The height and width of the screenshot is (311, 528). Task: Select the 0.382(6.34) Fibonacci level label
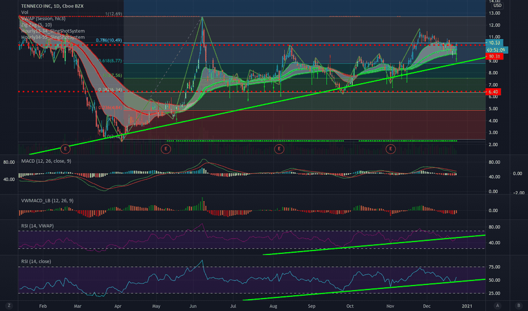(110, 90)
